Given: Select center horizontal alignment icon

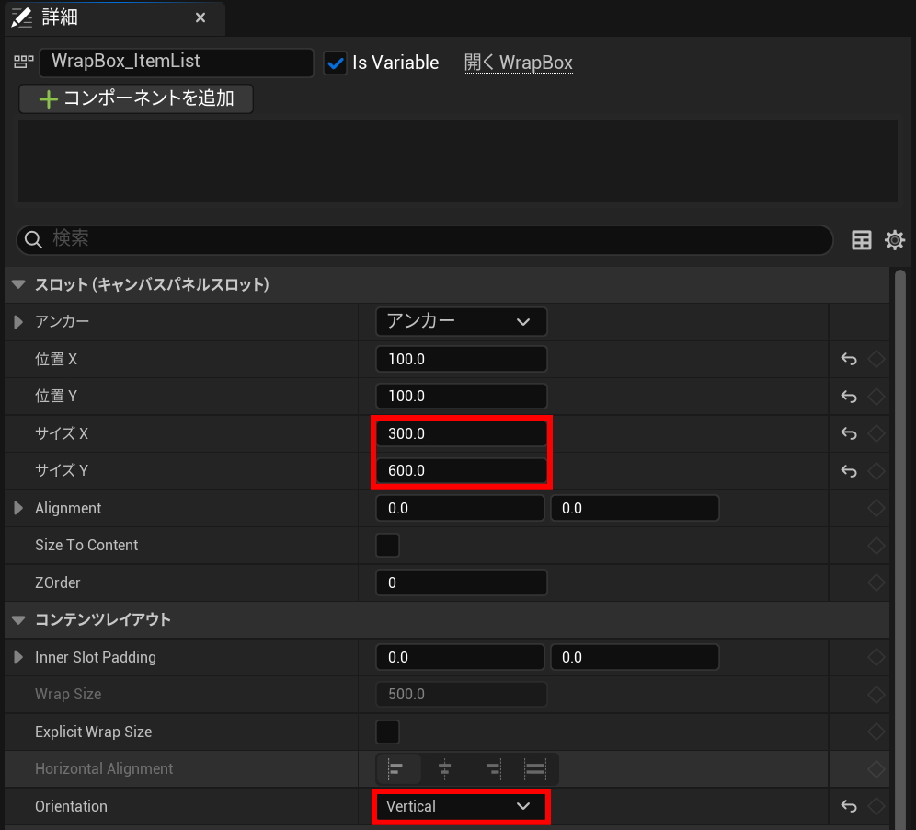Looking at the screenshot, I should tap(445, 768).
